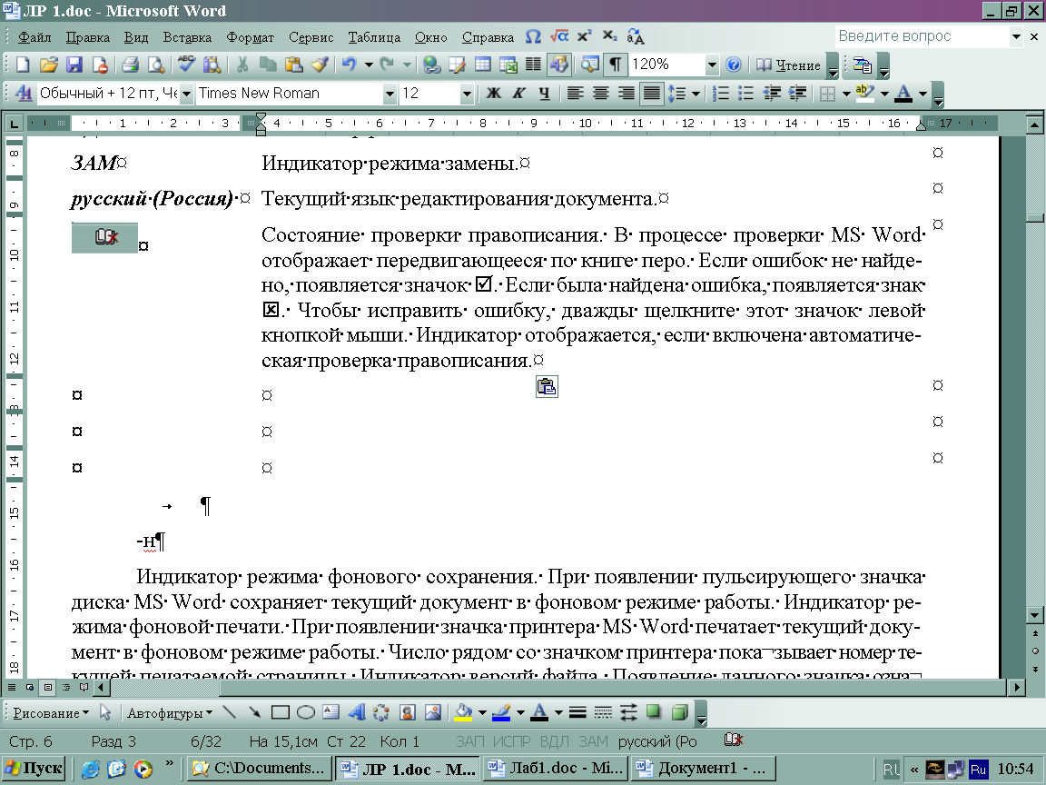Save the document with the floppy disk icon
The height and width of the screenshot is (785, 1046).
[74, 65]
